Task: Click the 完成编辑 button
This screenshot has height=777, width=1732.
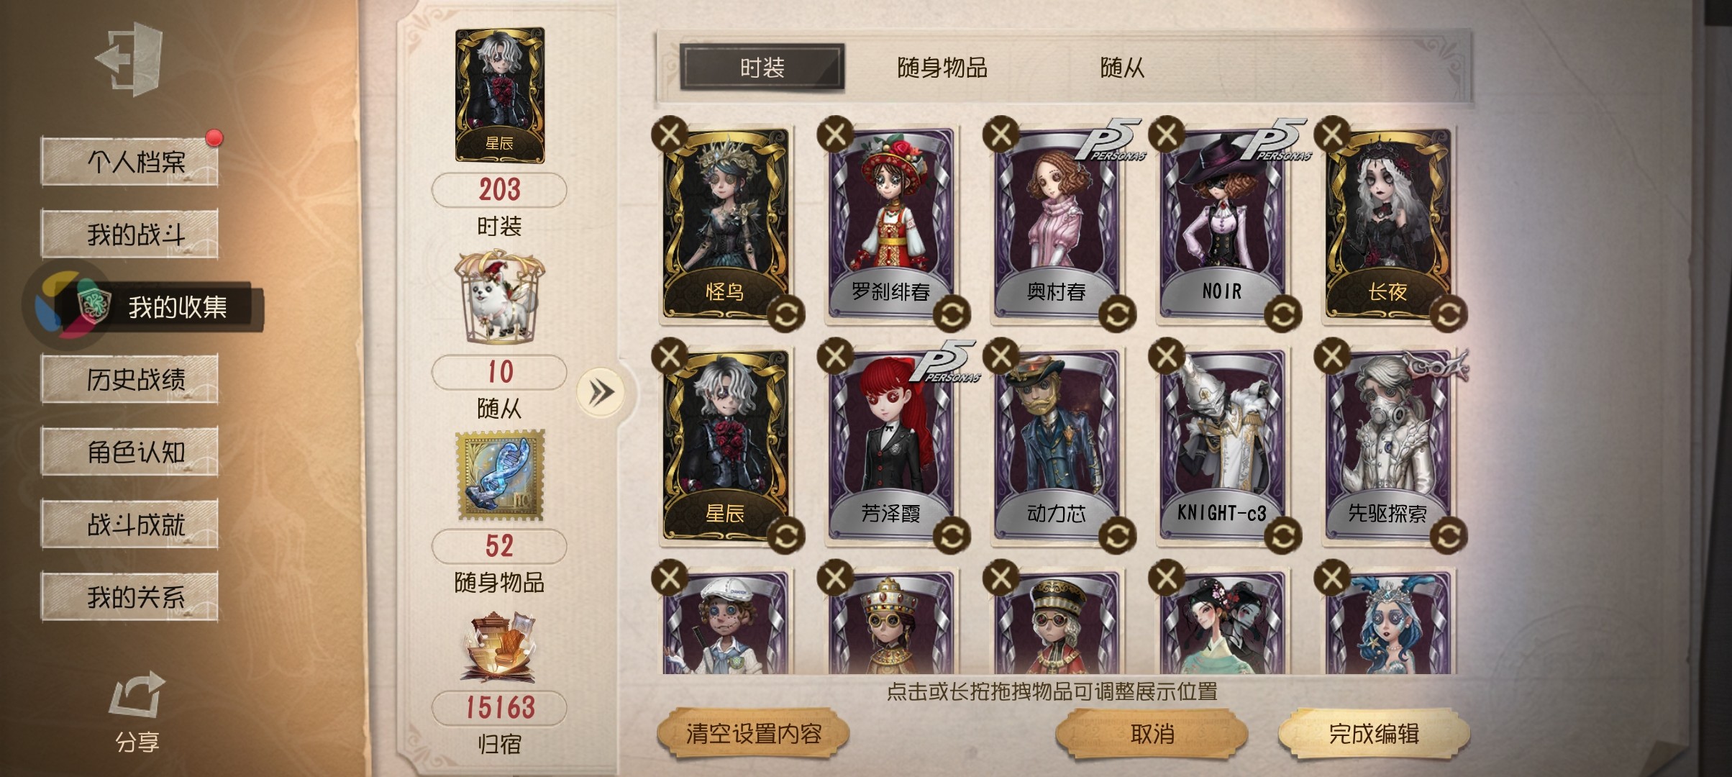Action: 1374,734
